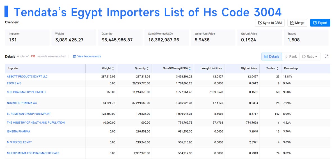Screen dimensions: 334x159
Task: Select the QtyUnitPrice 0.1924 overview card
Action: click(259, 38)
